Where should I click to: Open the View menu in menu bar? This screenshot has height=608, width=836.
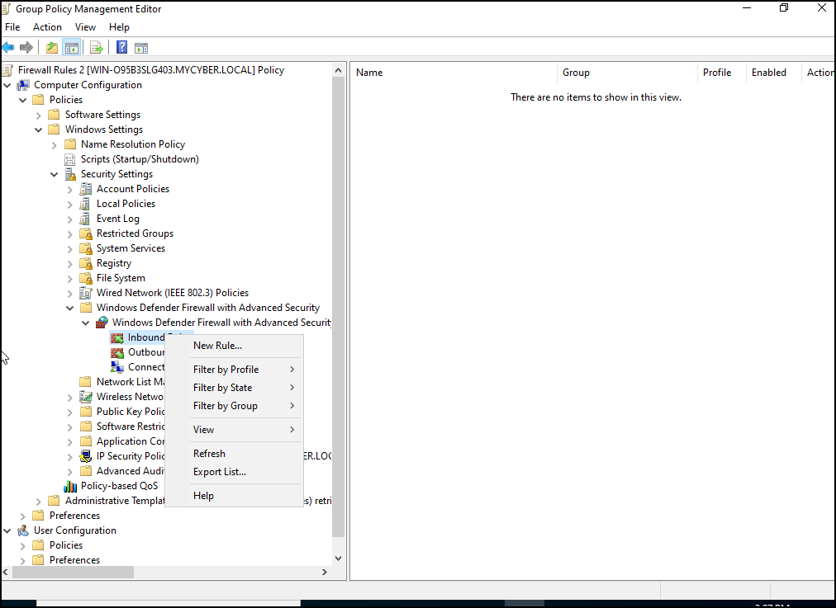tap(85, 27)
